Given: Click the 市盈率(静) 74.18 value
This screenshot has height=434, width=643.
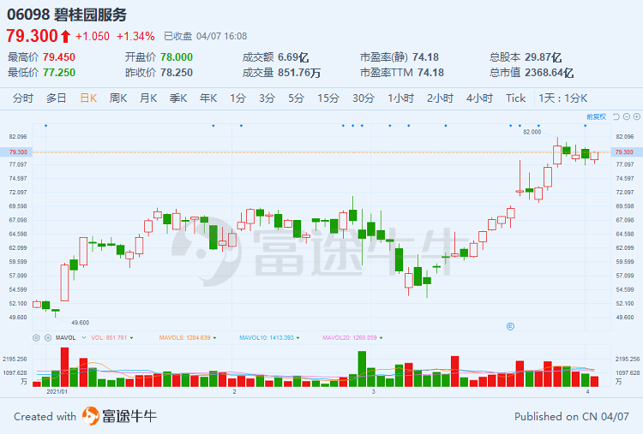Looking at the screenshot, I should (425, 57).
